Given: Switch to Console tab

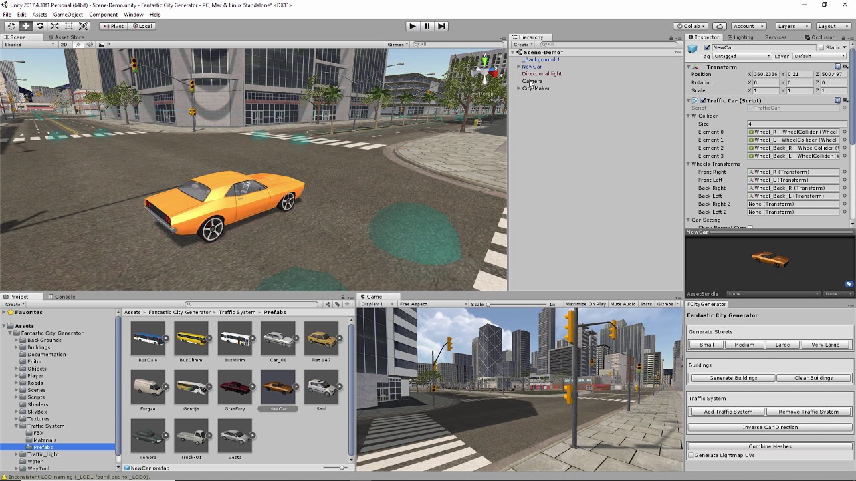Looking at the screenshot, I should click(x=62, y=297).
